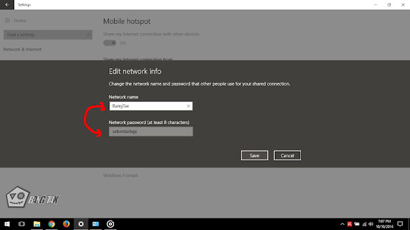410x230 pixels.
Task: Click the Save button in the dialog
Action: 254,156
